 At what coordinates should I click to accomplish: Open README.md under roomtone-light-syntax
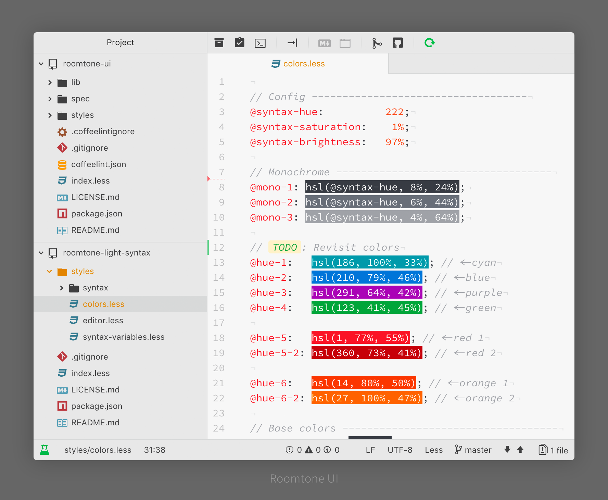120,423
